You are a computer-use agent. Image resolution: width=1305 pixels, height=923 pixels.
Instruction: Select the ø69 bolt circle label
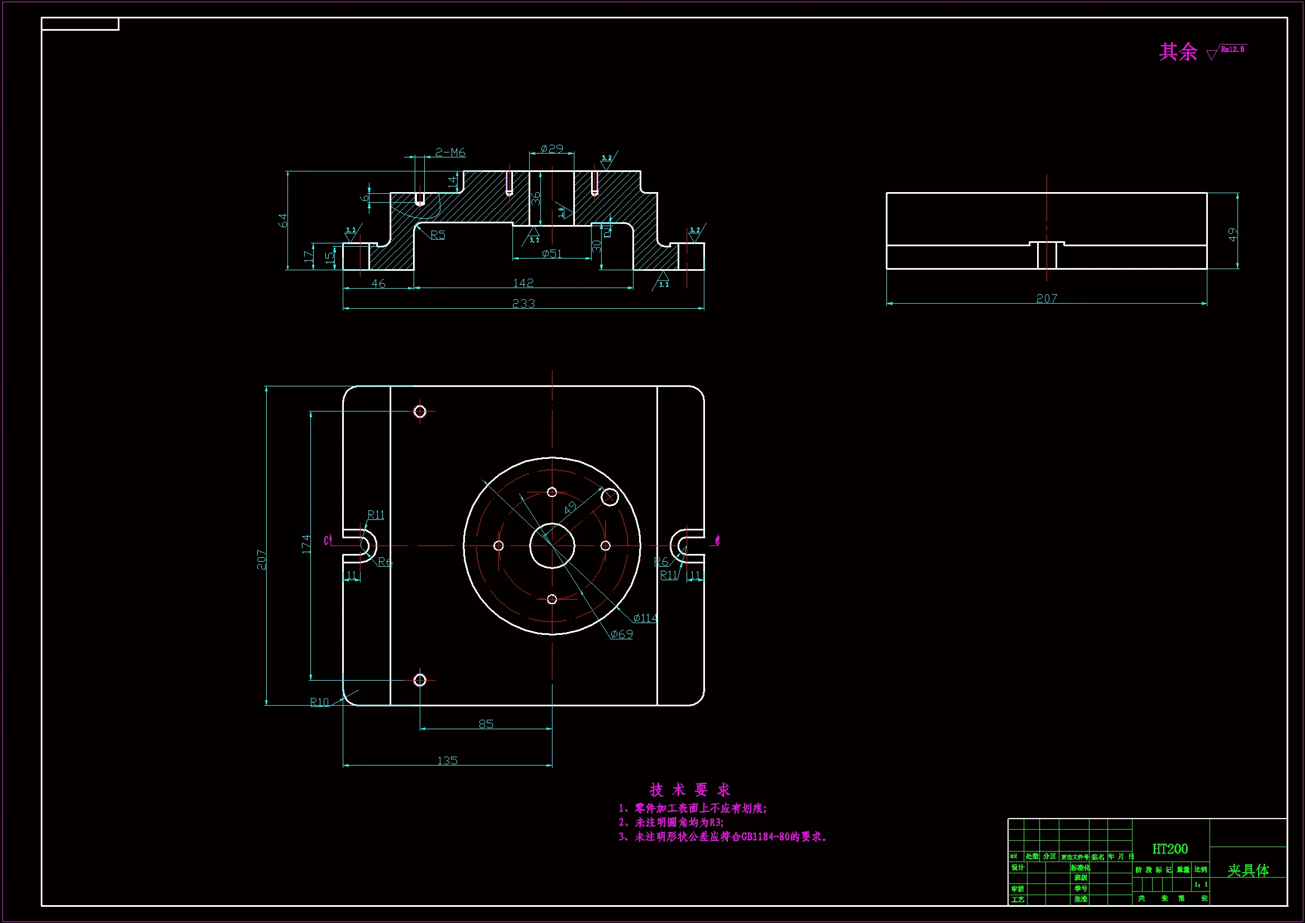[x=621, y=634]
